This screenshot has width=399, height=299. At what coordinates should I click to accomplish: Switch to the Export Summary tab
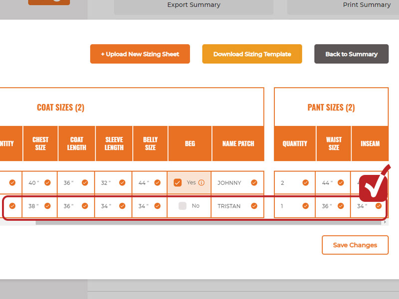(194, 5)
